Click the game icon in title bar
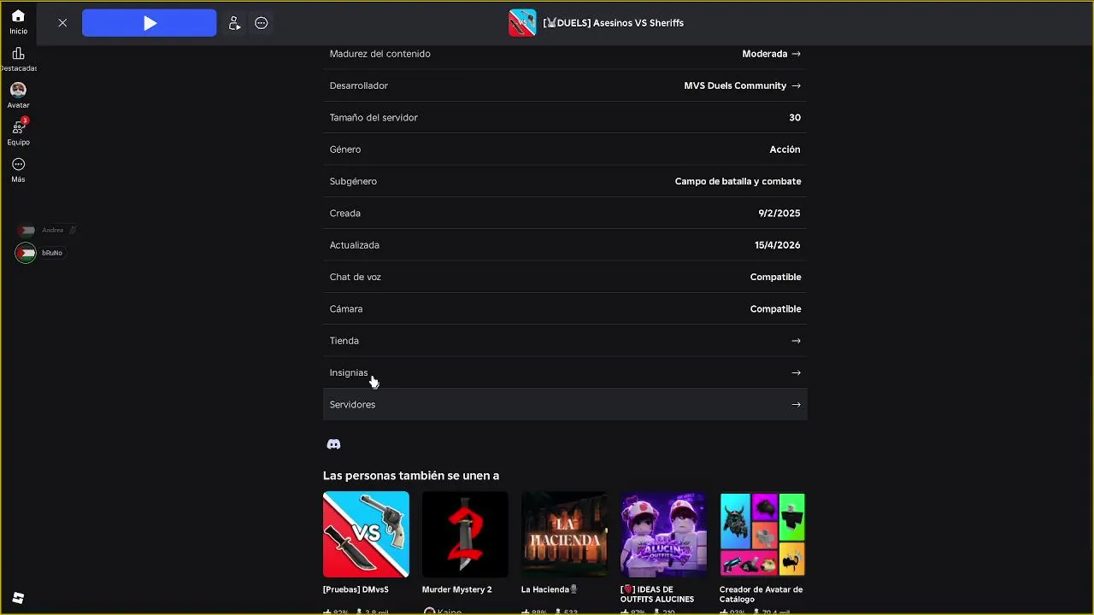 tap(522, 23)
